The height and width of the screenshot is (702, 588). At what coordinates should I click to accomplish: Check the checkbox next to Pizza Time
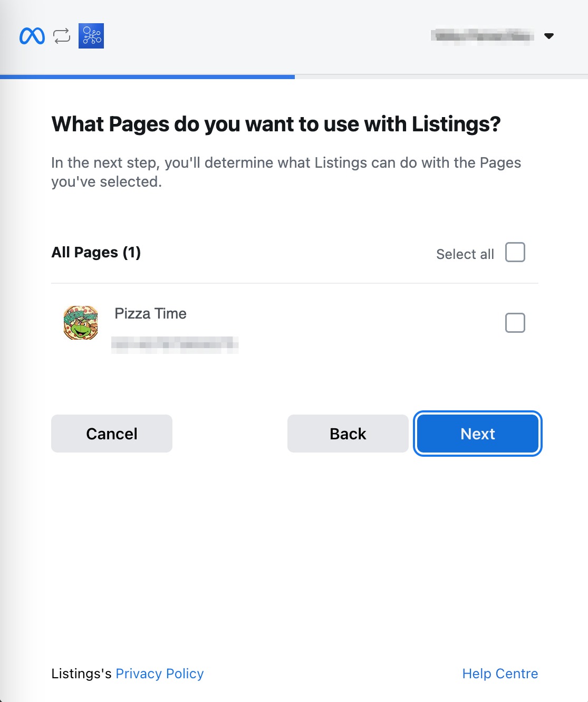point(515,322)
